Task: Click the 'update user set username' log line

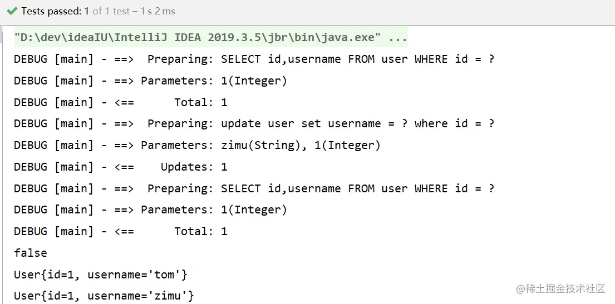Action: coord(254,124)
